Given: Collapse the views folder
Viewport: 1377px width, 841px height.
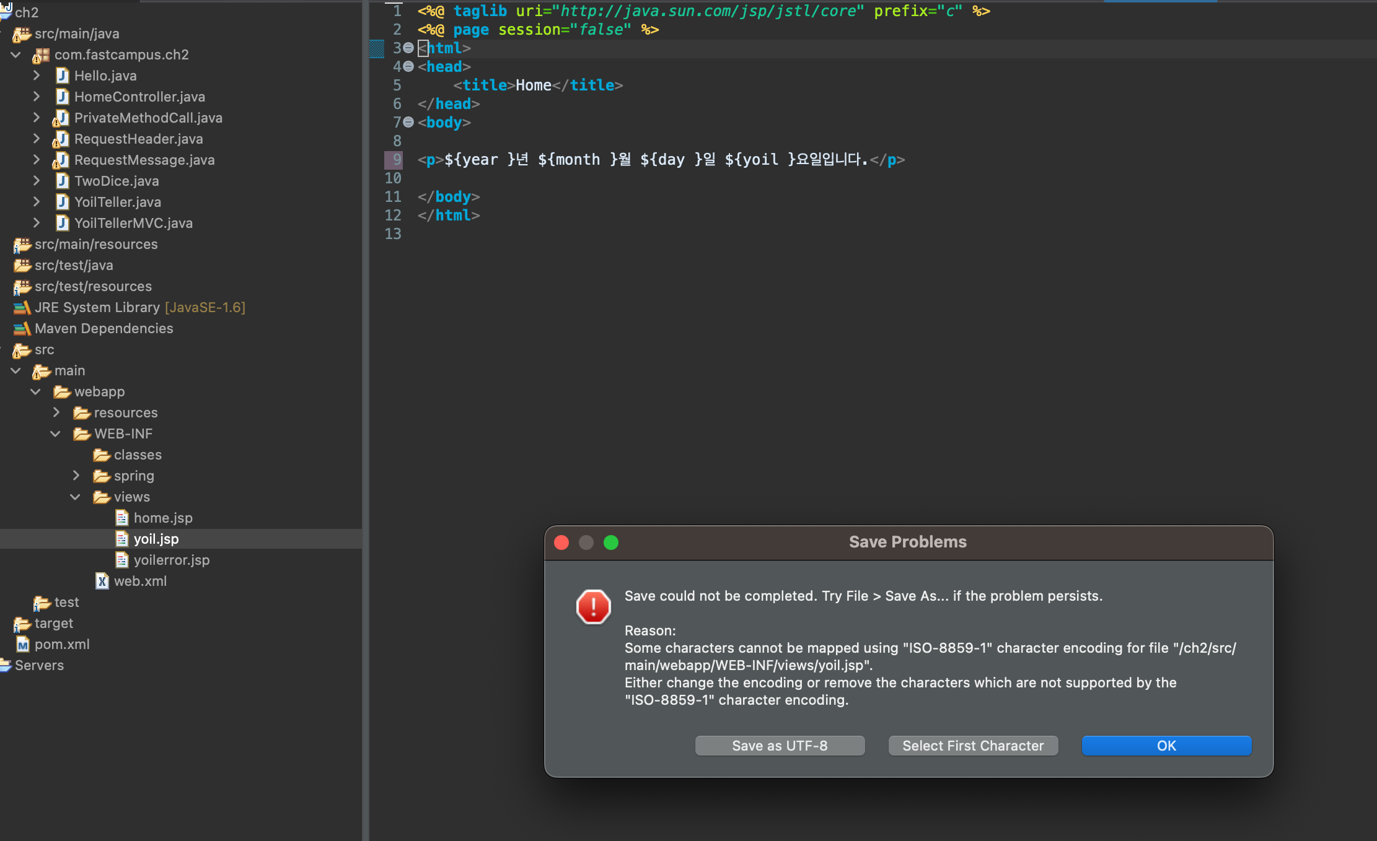Looking at the screenshot, I should (76, 497).
